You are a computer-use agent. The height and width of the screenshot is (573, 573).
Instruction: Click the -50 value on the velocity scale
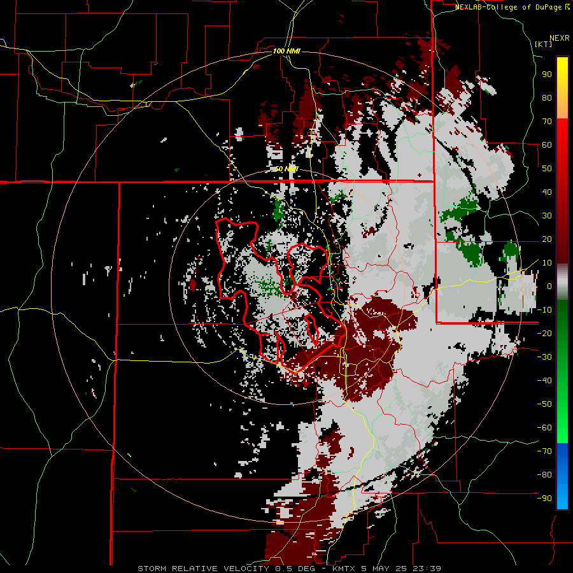tap(544, 404)
